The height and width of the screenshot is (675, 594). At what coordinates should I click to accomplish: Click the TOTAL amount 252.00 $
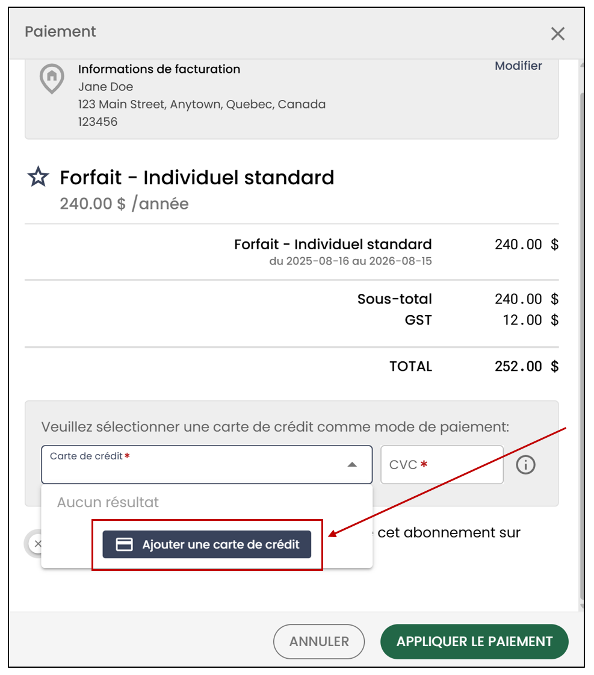(527, 366)
